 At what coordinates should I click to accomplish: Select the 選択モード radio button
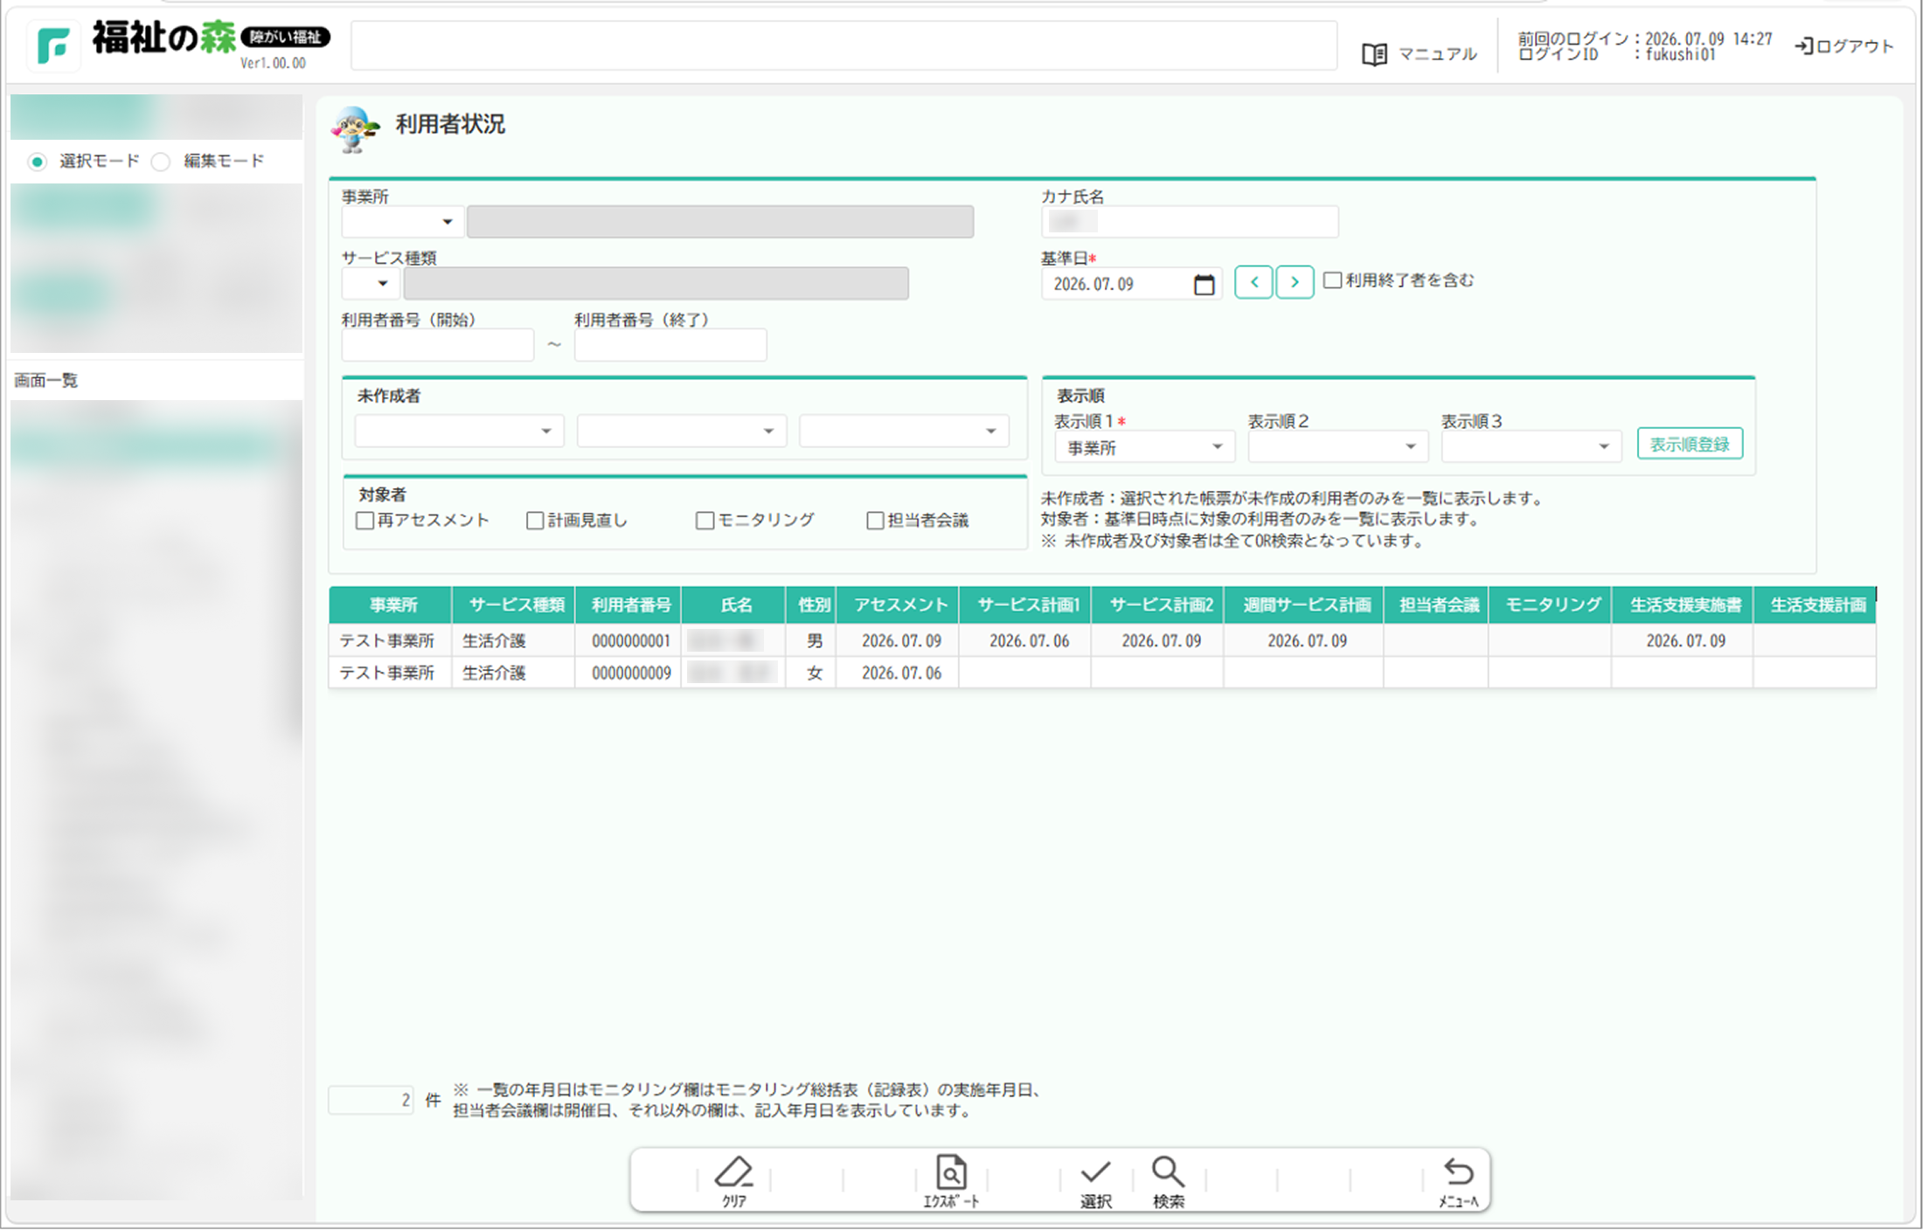click(37, 162)
